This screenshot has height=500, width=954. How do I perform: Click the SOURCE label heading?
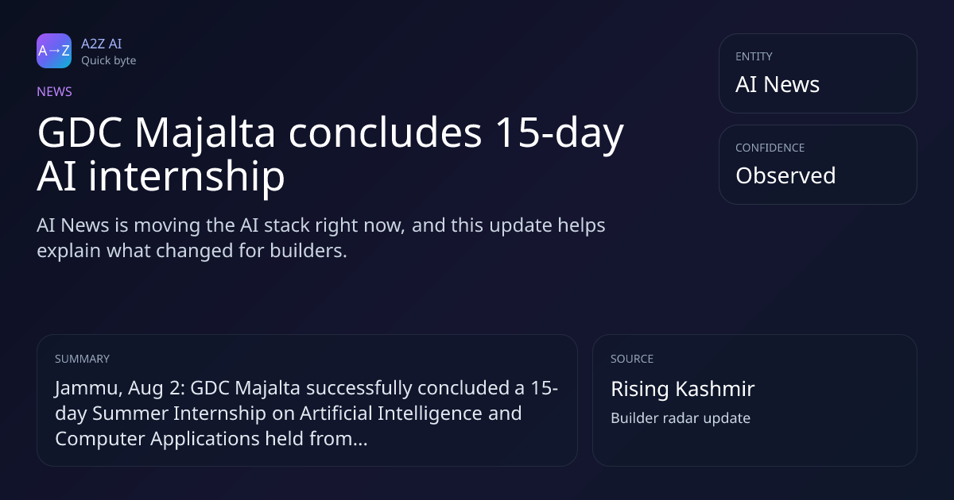[x=632, y=359]
